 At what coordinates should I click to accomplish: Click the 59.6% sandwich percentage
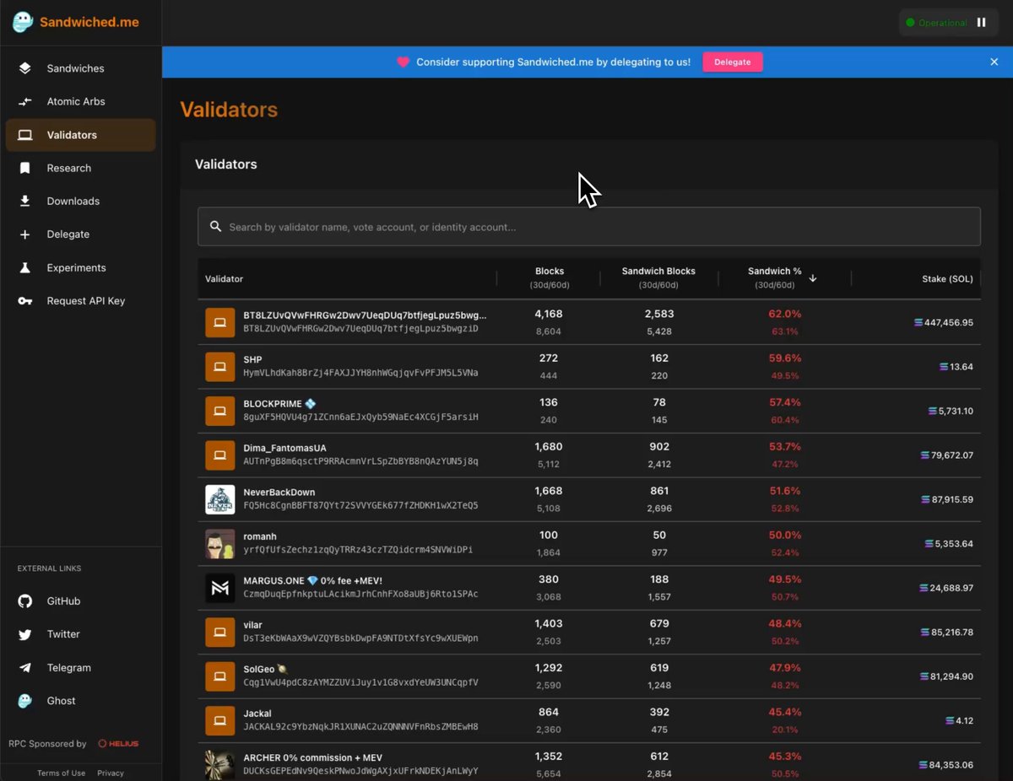tap(785, 358)
